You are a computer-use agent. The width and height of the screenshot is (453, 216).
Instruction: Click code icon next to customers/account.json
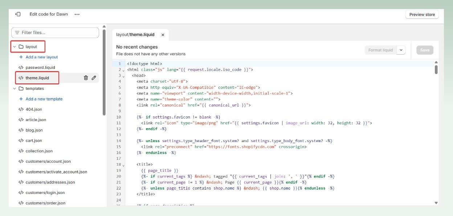point(21,162)
